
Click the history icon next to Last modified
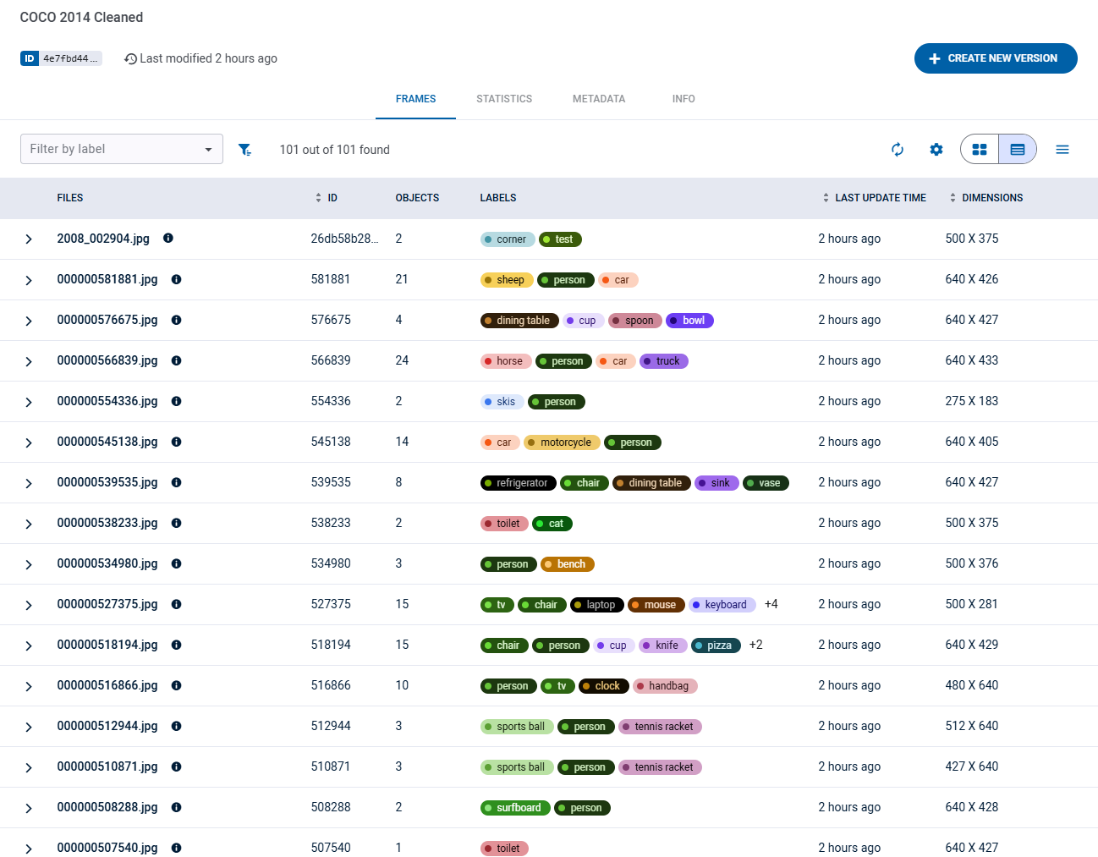(130, 58)
